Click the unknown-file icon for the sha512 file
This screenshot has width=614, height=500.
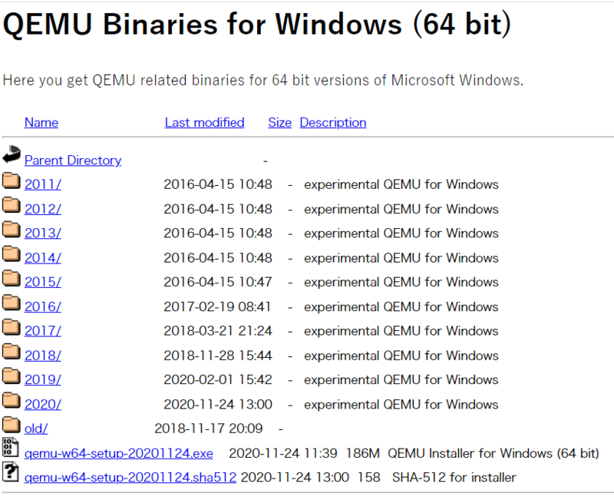[10, 472]
